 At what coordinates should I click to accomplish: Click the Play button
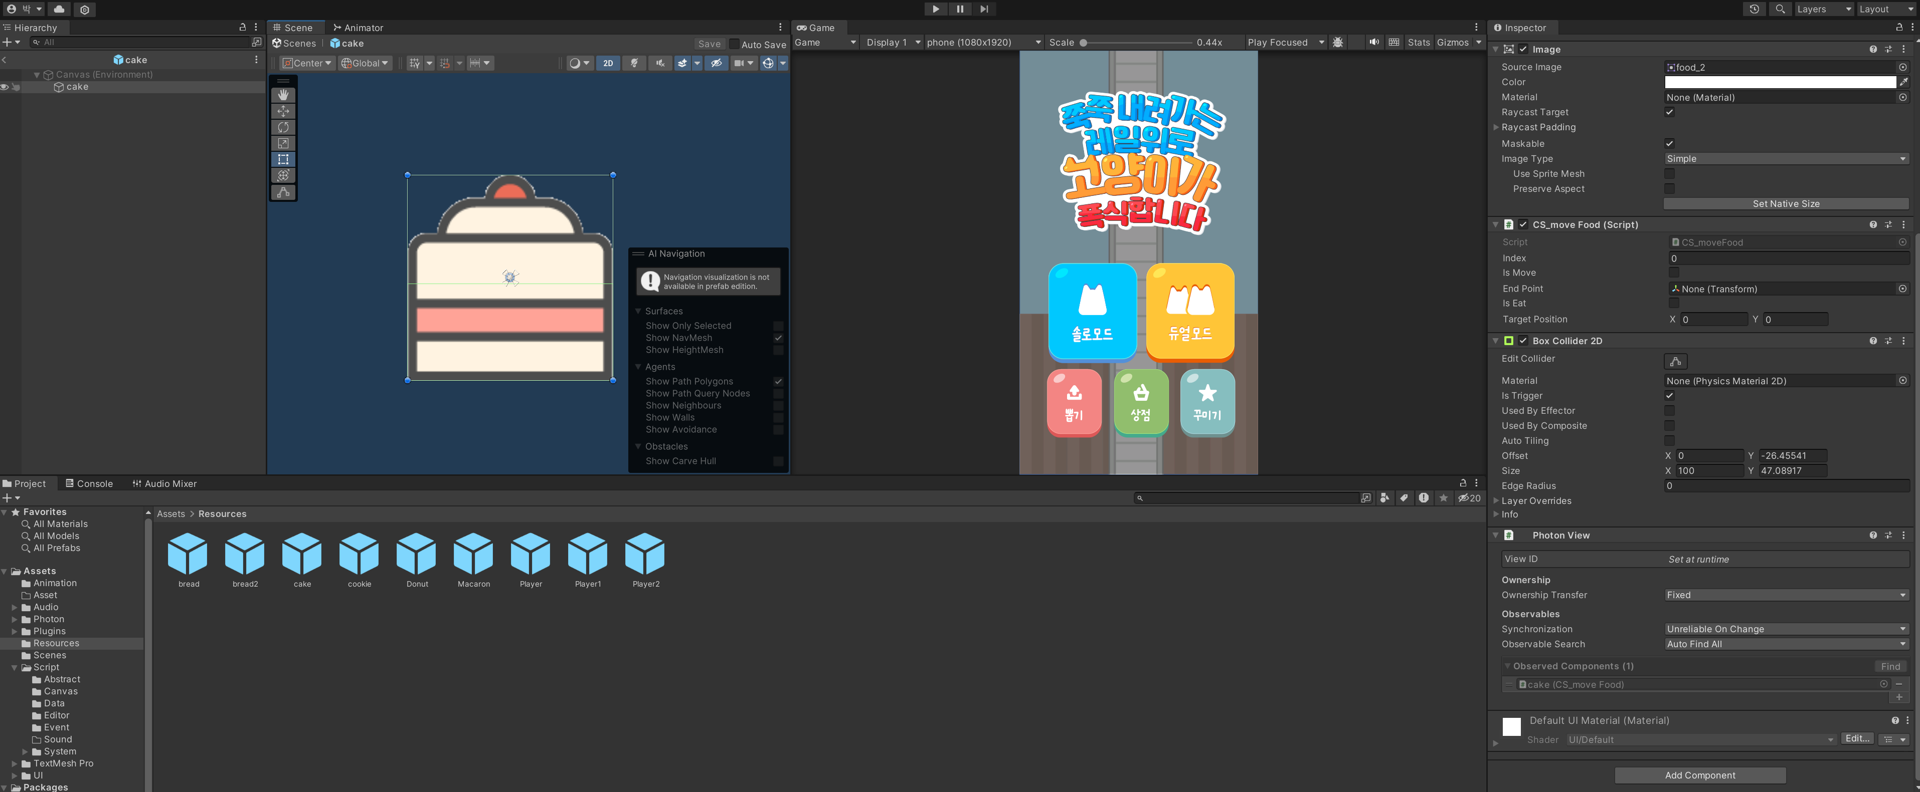click(x=935, y=9)
